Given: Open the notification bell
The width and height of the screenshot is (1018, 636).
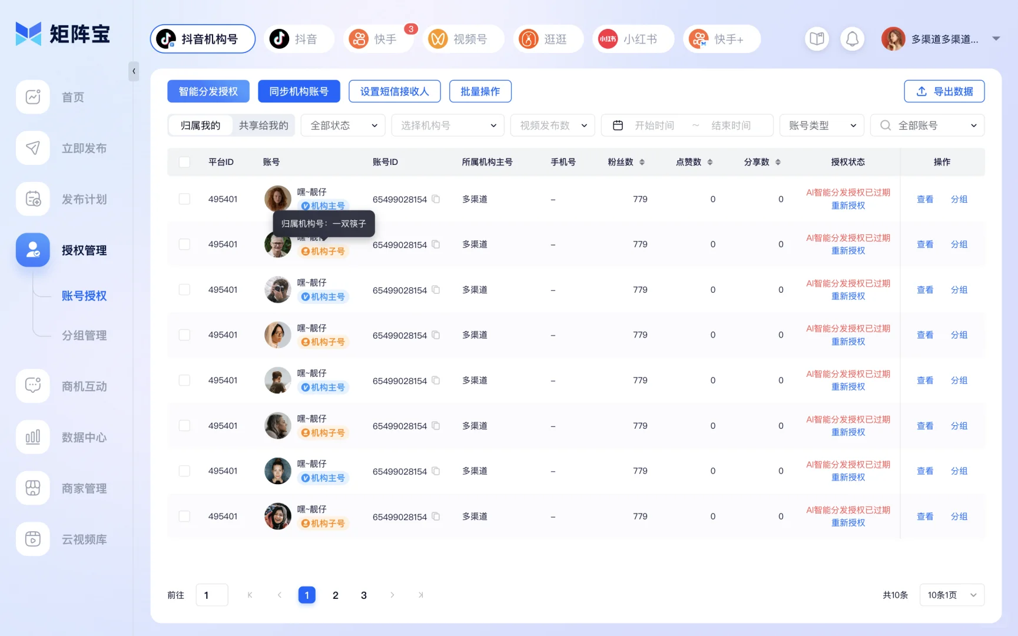Looking at the screenshot, I should [x=852, y=38].
